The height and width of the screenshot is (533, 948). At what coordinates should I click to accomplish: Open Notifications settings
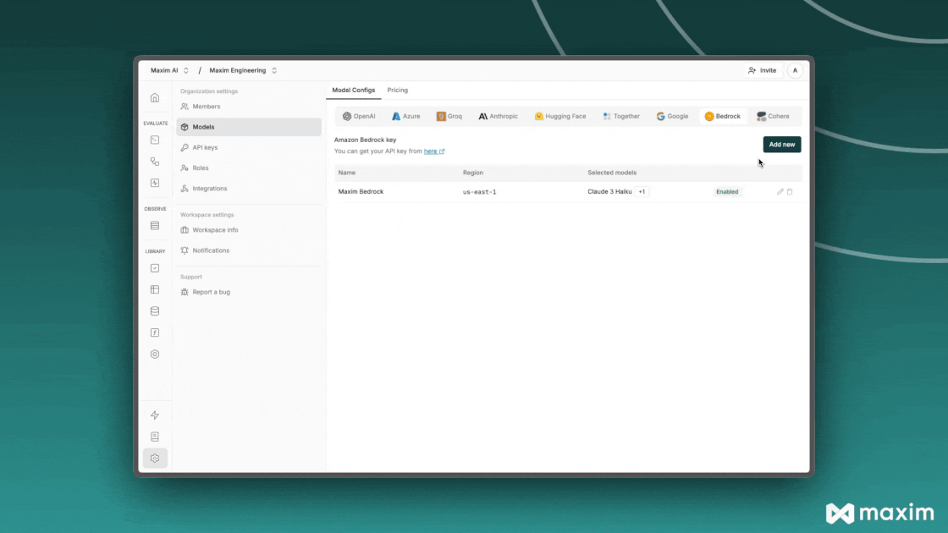pos(249,250)
